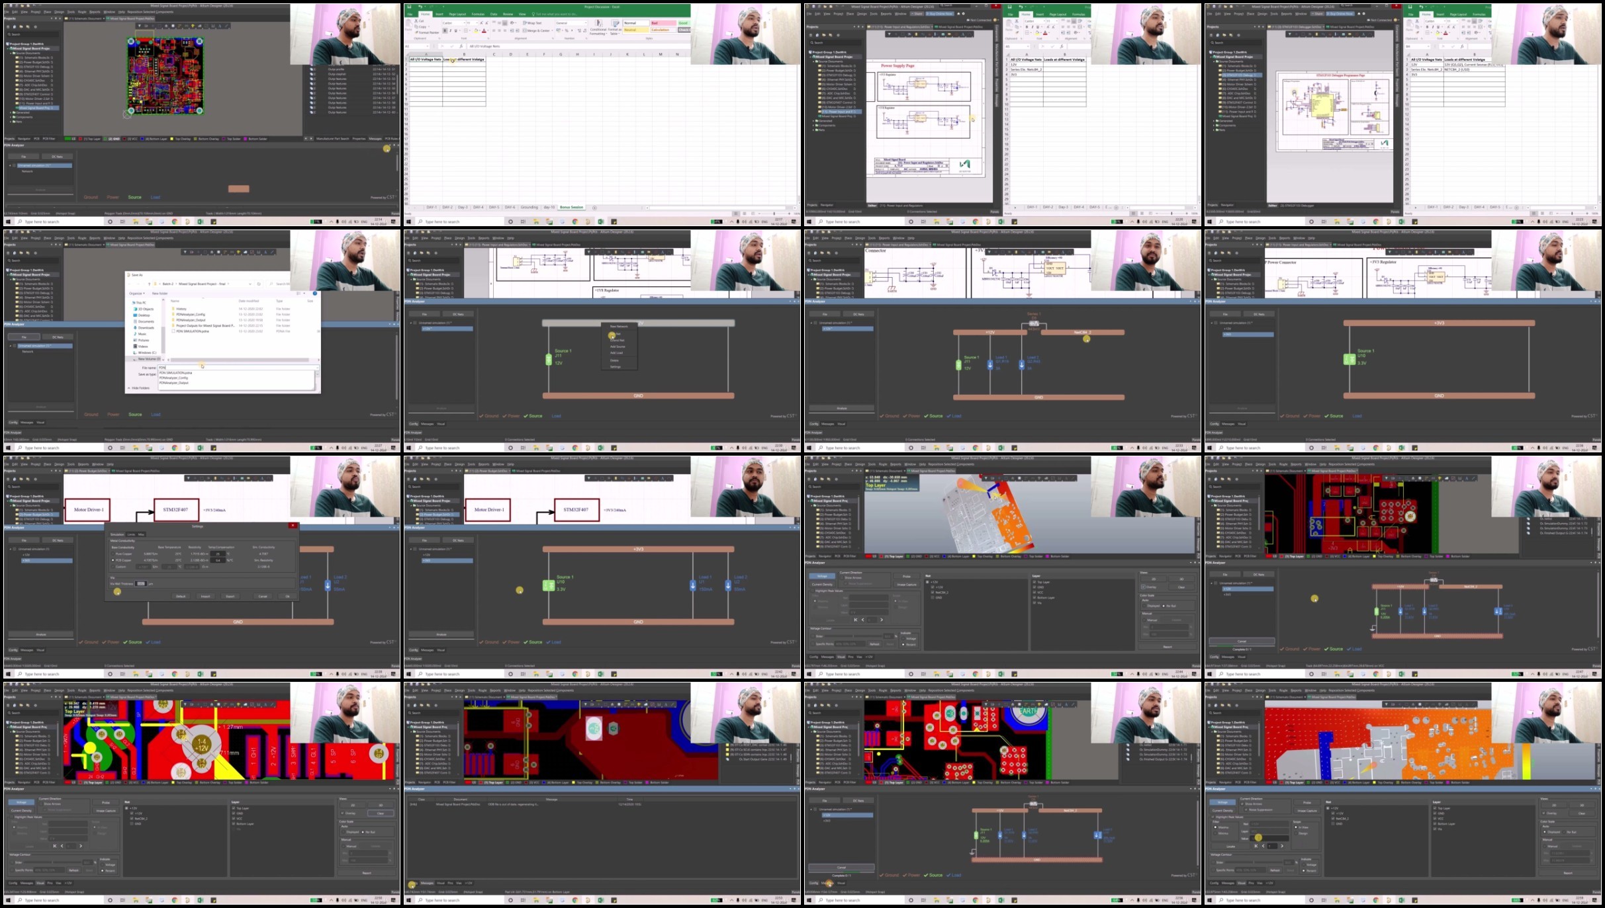Click the File name field in the Save As dialog
This screenshot has height=908, width=1605.
click(x=238, y=368)
